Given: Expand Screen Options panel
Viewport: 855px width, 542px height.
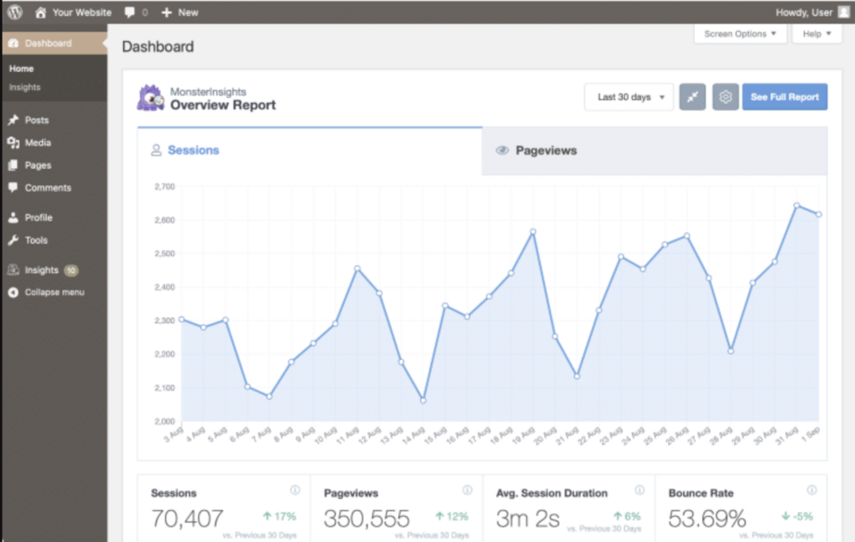Looking at the screenshot, I should tap(740, 34).
